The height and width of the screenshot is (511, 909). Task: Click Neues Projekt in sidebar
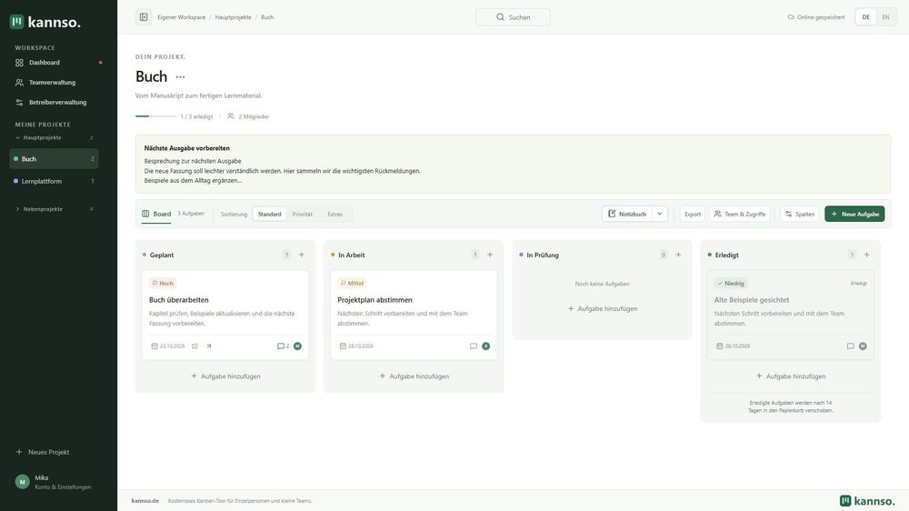(x=44, y=452)
